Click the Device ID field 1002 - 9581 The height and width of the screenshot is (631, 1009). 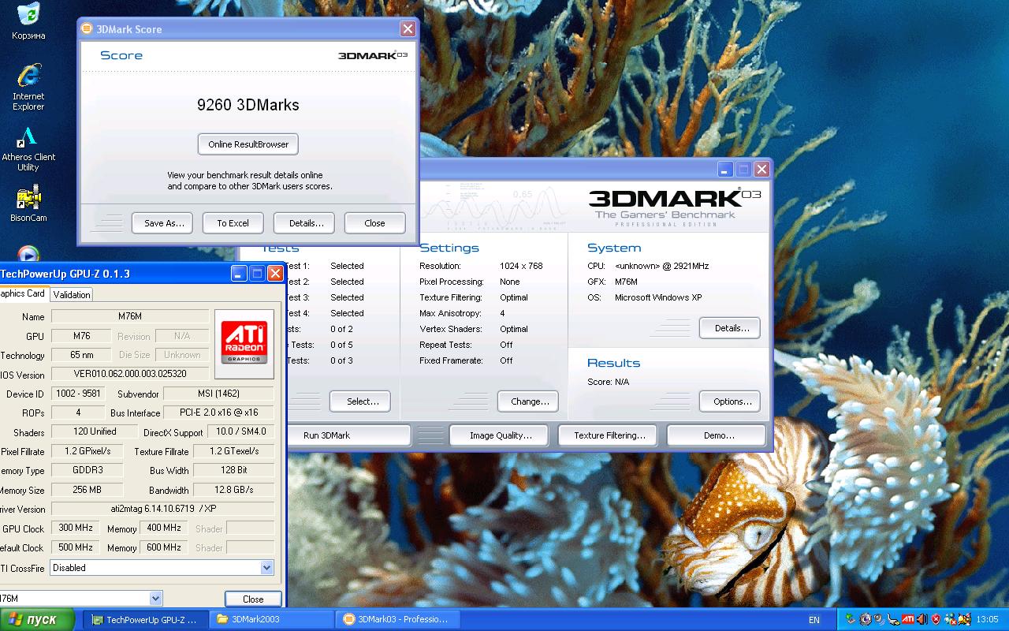coord(78,394)
